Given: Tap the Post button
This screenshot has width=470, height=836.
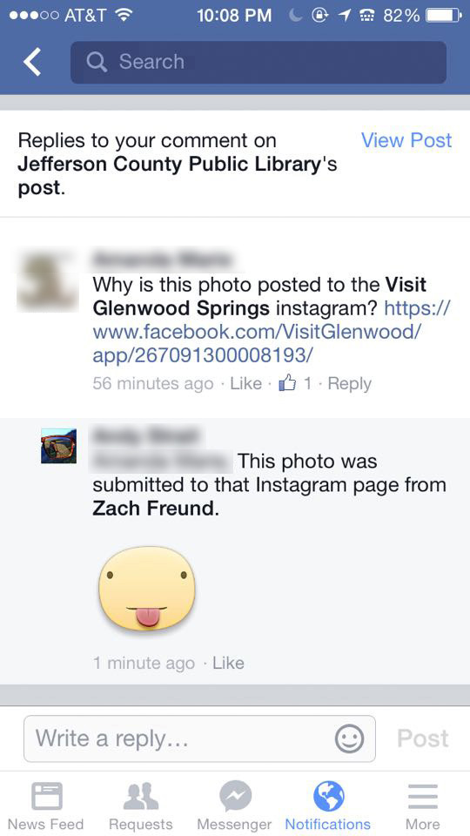Looking at the screenshot, I should point(423,739).
